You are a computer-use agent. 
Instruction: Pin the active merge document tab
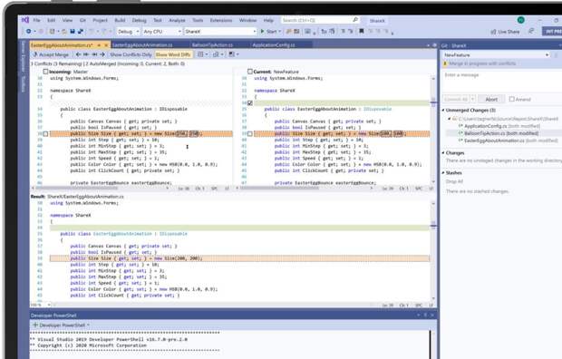(x=99, y=45)
